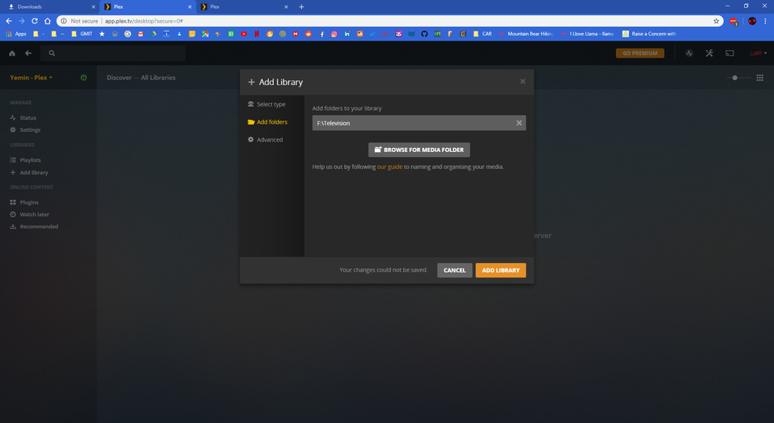Viewport: 774px width, 423px height.
Task: Open Plex settings wrench icon
Action: 709,53
